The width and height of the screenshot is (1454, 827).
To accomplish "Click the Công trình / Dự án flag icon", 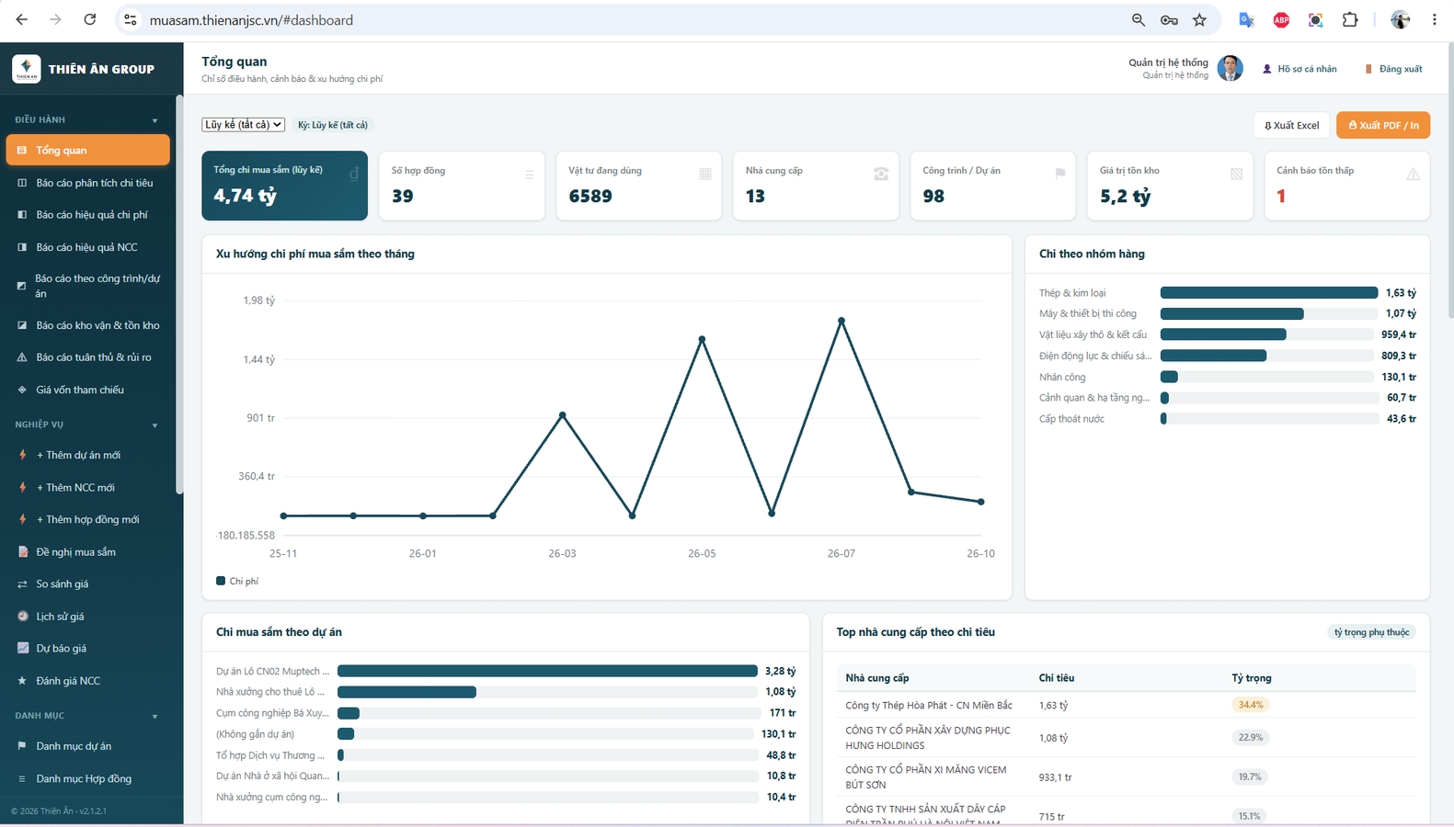I will (x=1059, y=173).
